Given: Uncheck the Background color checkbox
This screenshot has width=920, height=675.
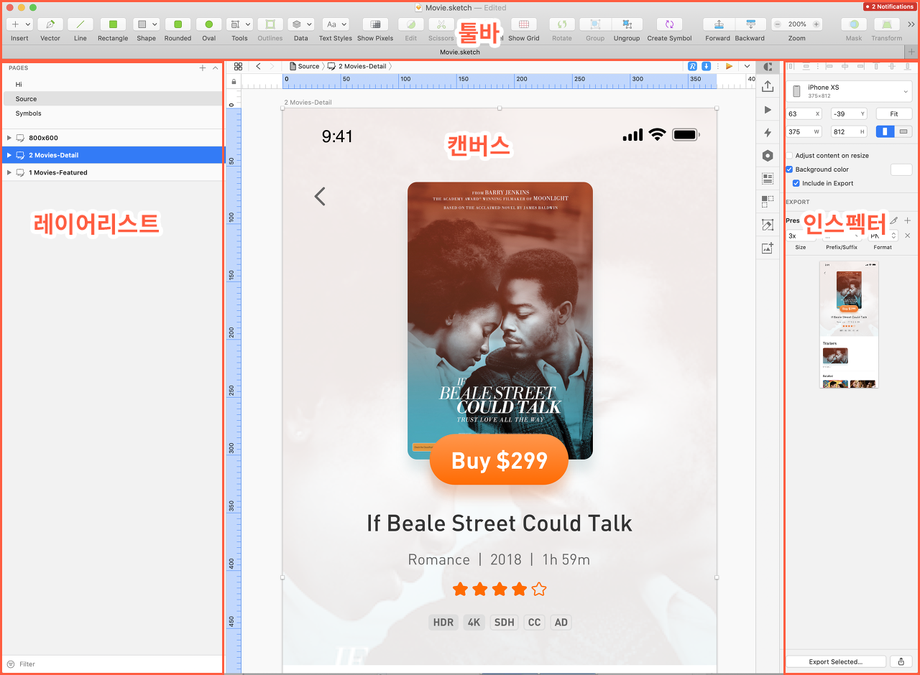Looking at the screenshot, I should click(789, 169).
